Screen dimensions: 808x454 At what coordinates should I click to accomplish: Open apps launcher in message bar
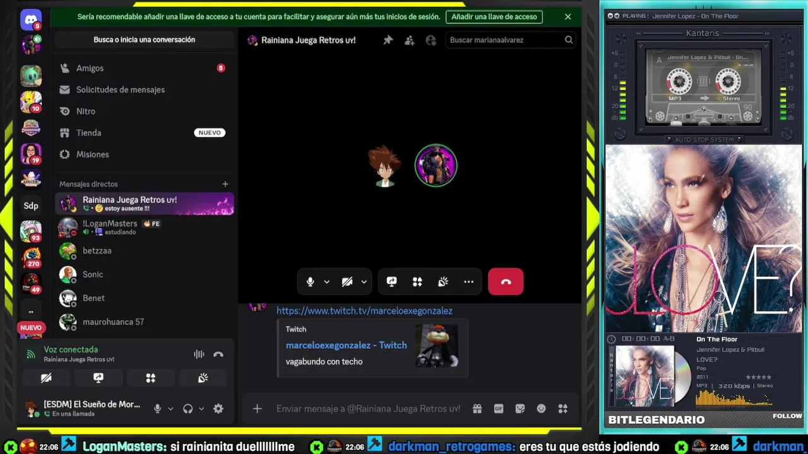pyautogui.click(x=562, y=409)
